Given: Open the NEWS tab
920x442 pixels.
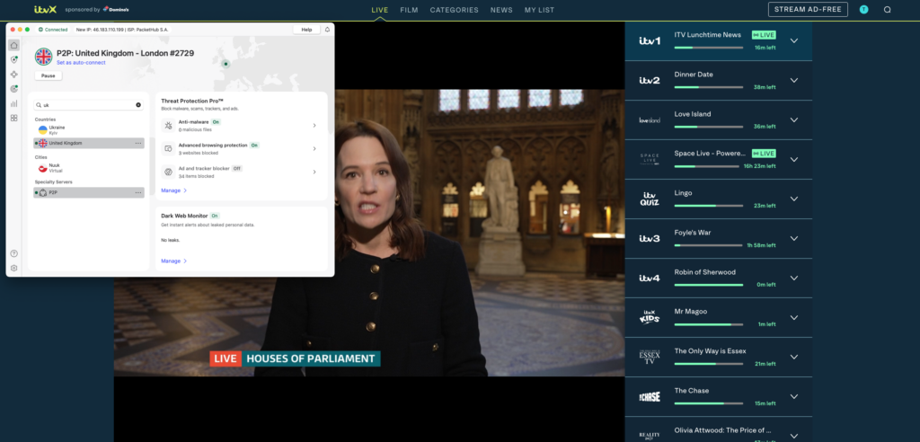Looking at the screenshot, I should (x=501, y=10).
